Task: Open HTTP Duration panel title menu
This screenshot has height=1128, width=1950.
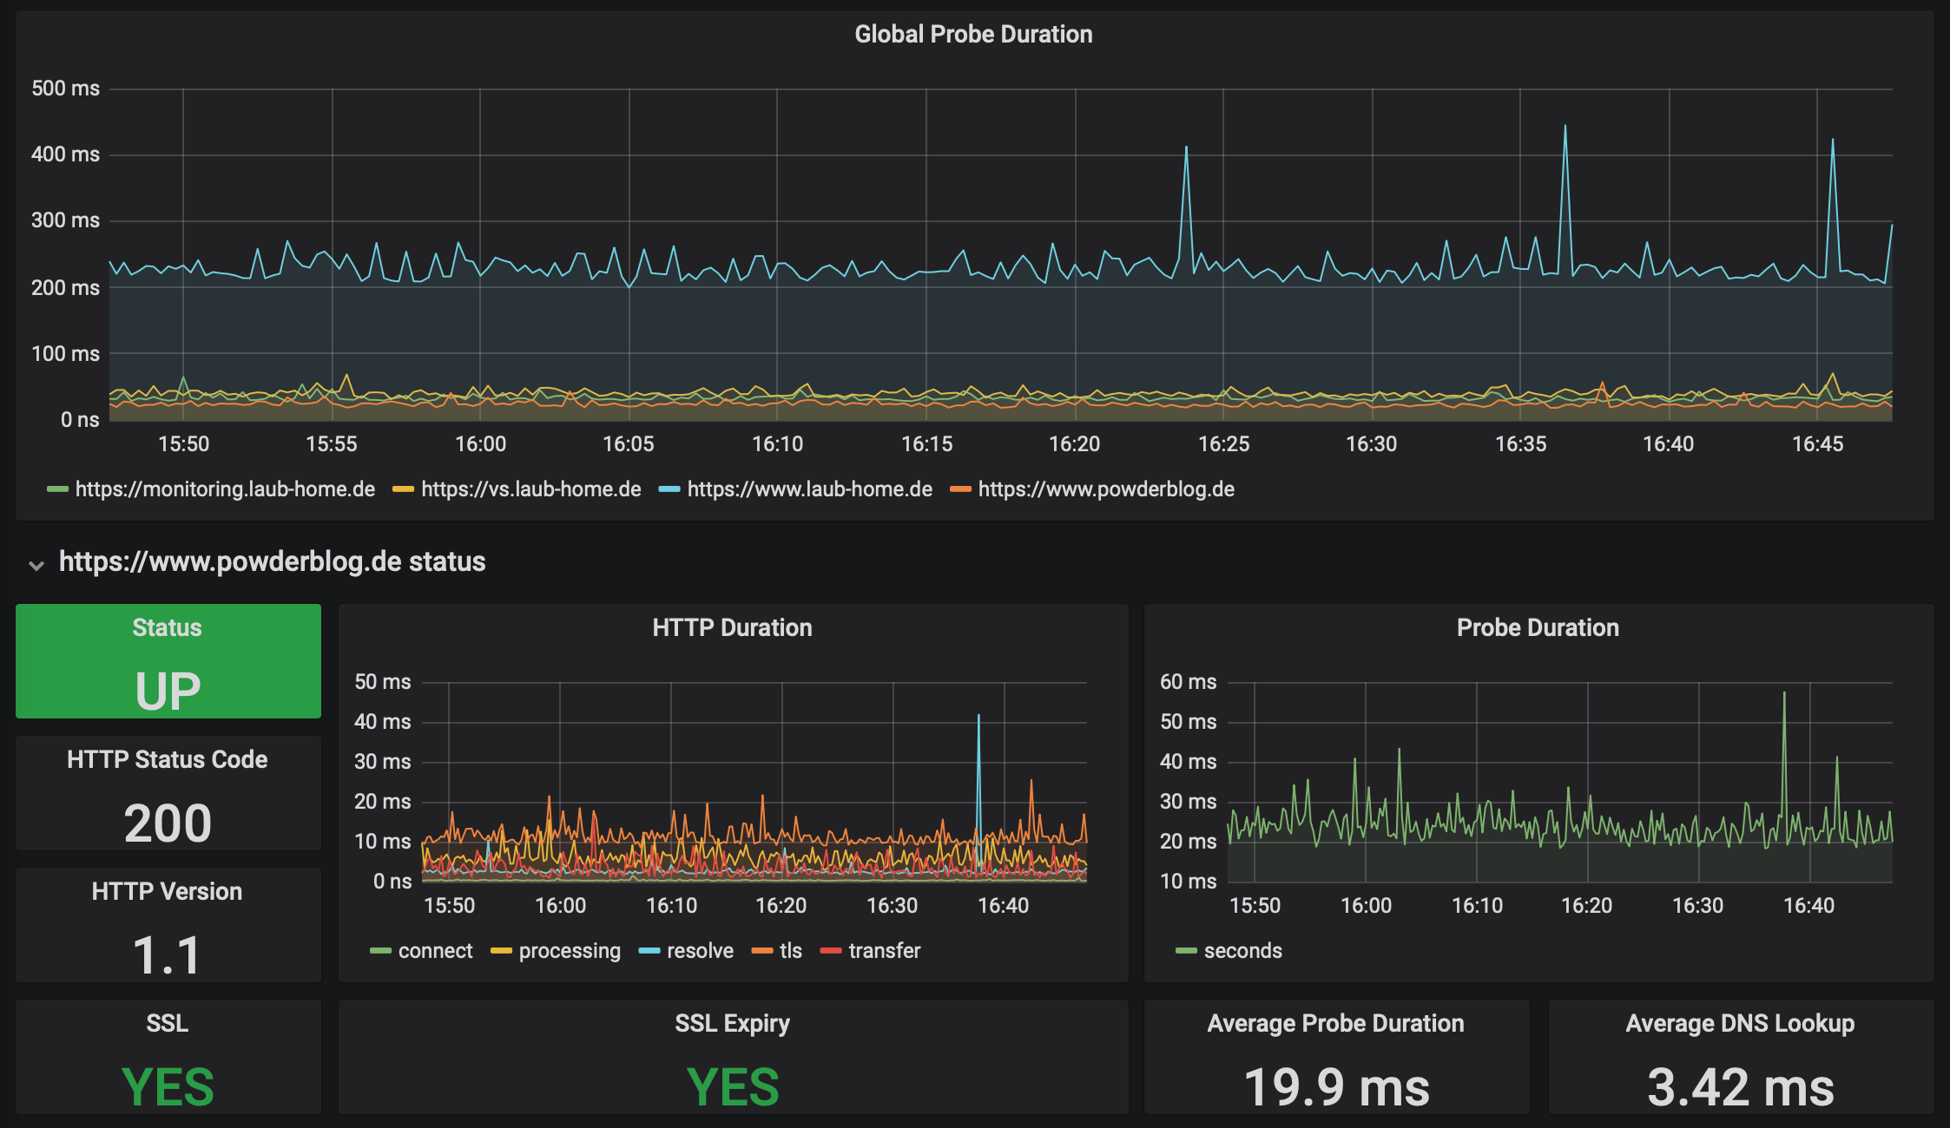Action: 732,627
